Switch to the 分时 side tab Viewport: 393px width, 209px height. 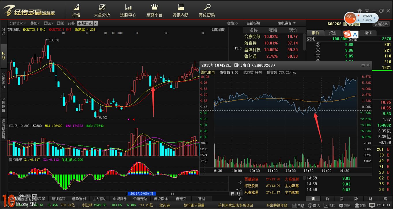click(3, 31)
